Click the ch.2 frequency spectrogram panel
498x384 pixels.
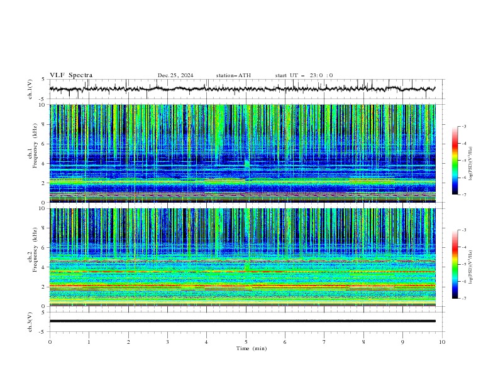tap(243, 257)
